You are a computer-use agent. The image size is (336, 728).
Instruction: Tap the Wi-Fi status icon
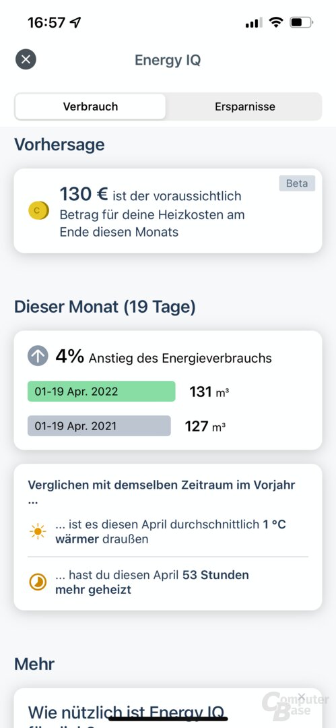pyautogui.click(x=276, y=22)
